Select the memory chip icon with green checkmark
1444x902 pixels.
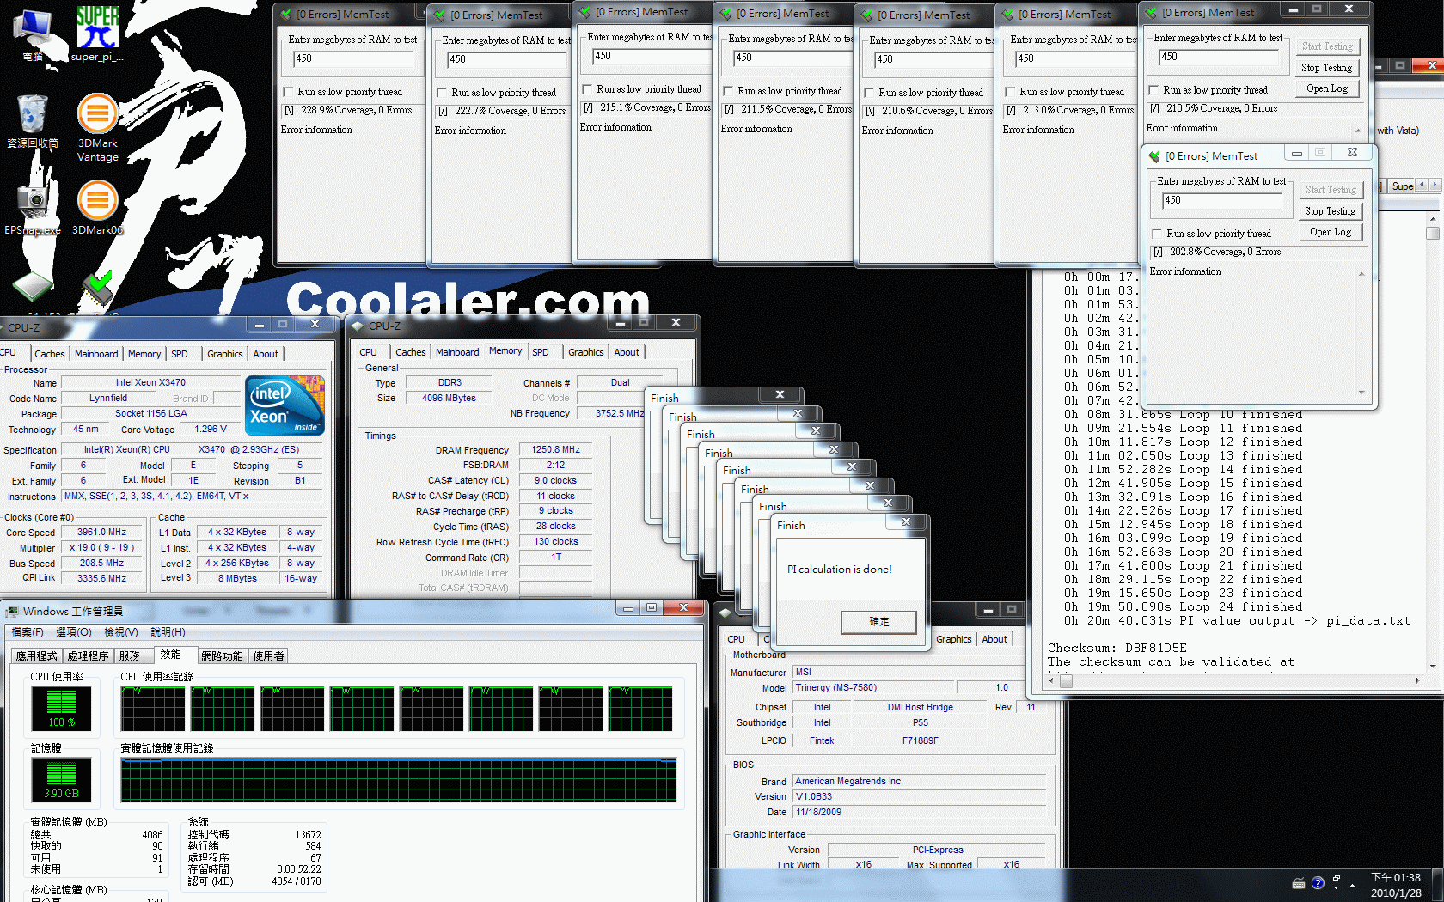point(97,289)
